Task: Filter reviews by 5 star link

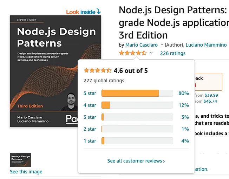Action: (x=90, y=93)
